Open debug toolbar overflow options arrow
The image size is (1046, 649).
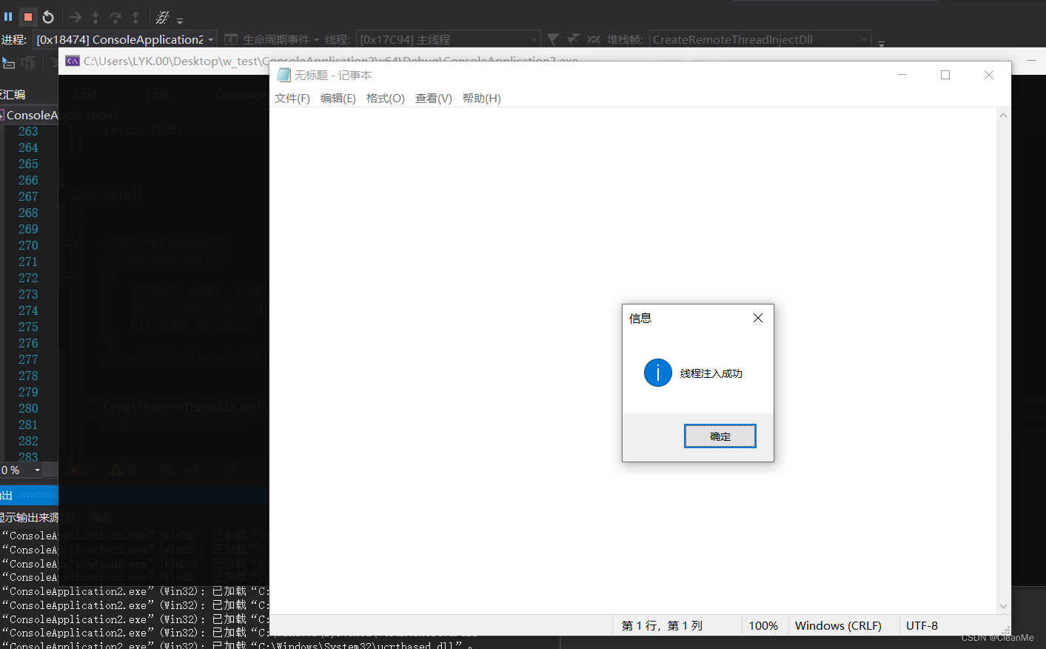coord(180,20)
